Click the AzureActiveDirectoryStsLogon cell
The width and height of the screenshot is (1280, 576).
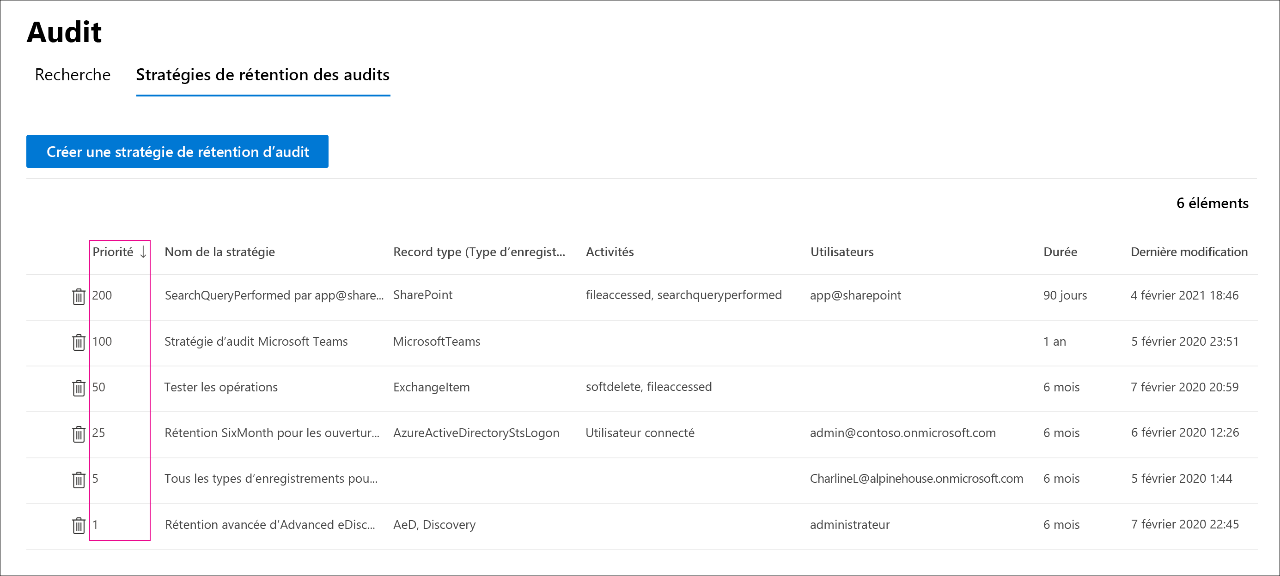(476, 432)
